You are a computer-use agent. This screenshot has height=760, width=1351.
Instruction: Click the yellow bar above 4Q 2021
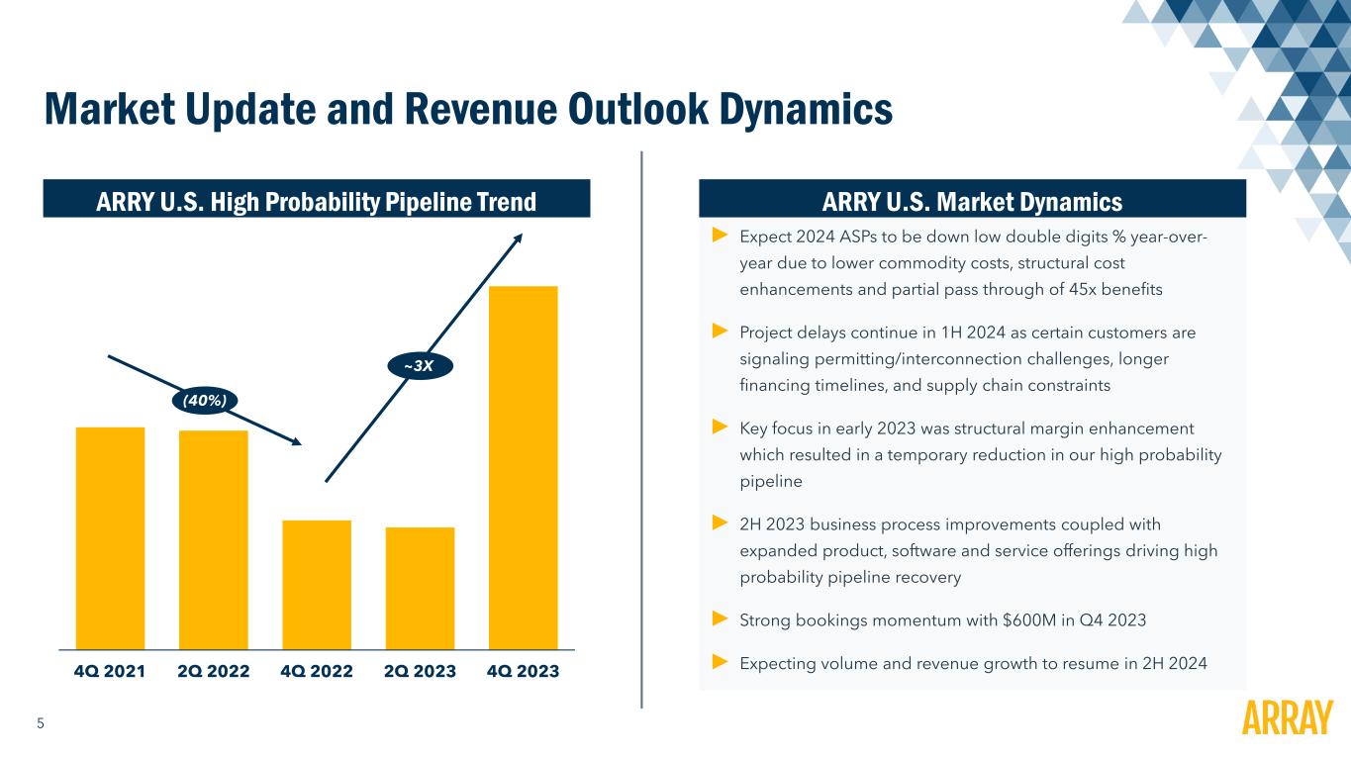coord(110,536)
